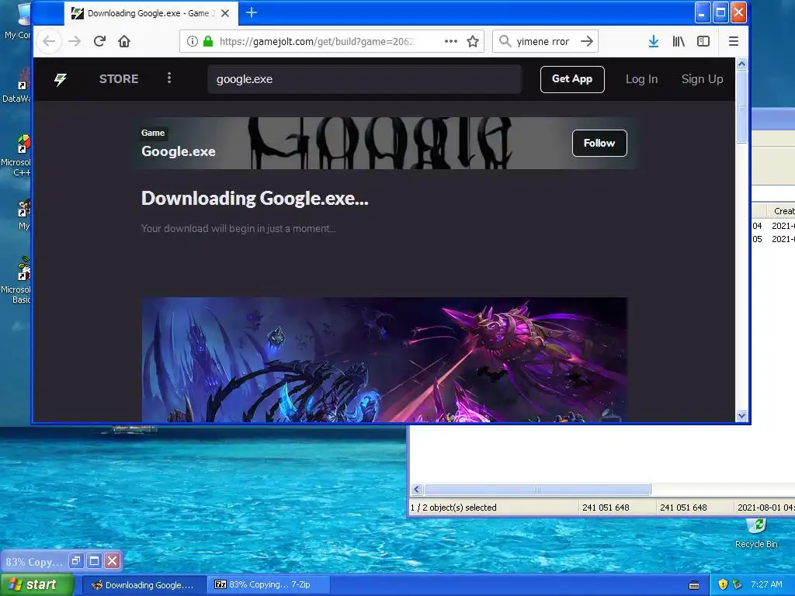The height and width of the screenshot is (596, 795).
Task: Close the Downloading Google.exe tab
Action: 225,13
